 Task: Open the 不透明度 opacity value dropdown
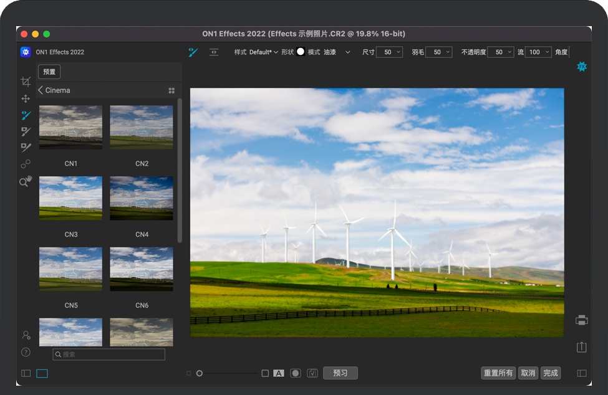[509, 52]
